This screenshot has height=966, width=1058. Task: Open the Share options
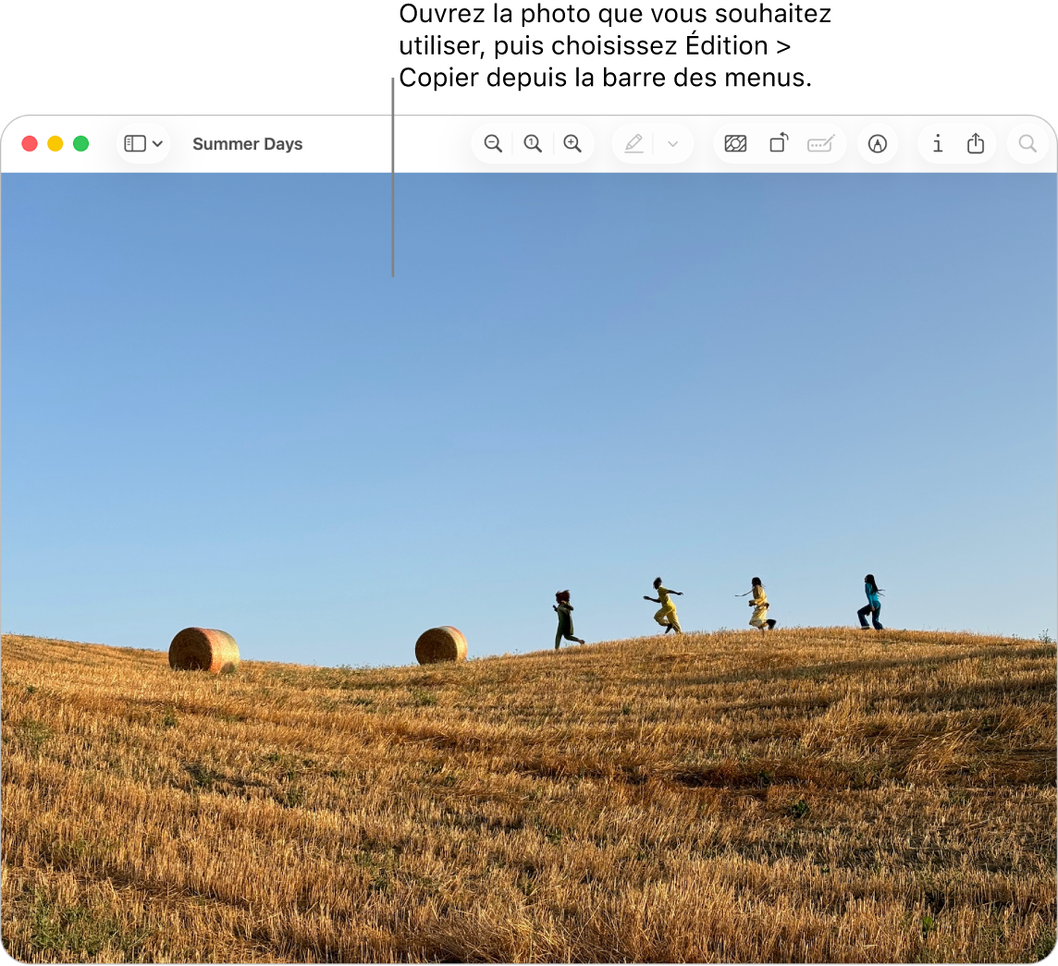click(977, 143)
